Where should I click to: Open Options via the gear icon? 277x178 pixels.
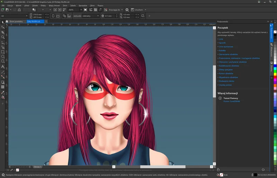pyautogui.click(x=127, y=10)
